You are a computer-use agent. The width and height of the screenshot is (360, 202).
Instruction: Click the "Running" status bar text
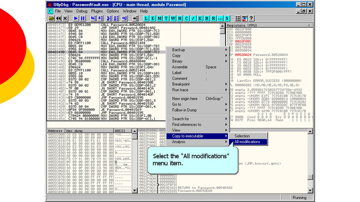(300, 198)
